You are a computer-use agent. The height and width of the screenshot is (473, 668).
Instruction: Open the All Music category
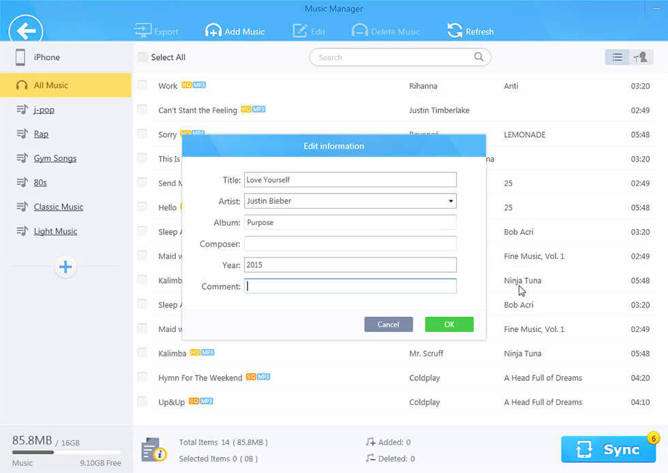pyautogui.click(x=65, y=85)
